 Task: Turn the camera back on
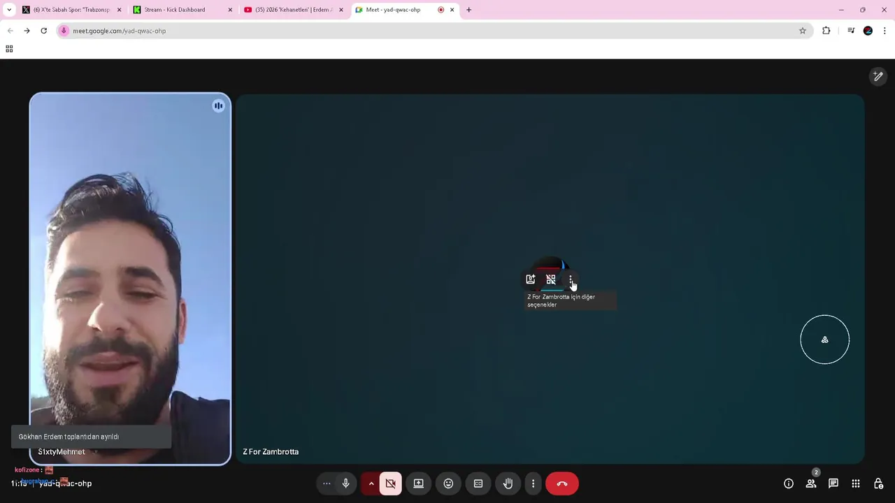[390, 483]
